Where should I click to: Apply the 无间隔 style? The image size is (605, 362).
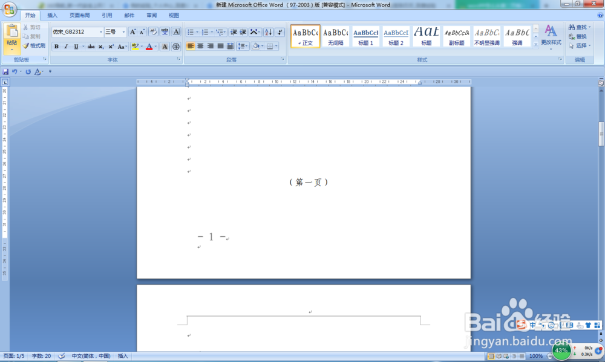click(x=335, y=37)
